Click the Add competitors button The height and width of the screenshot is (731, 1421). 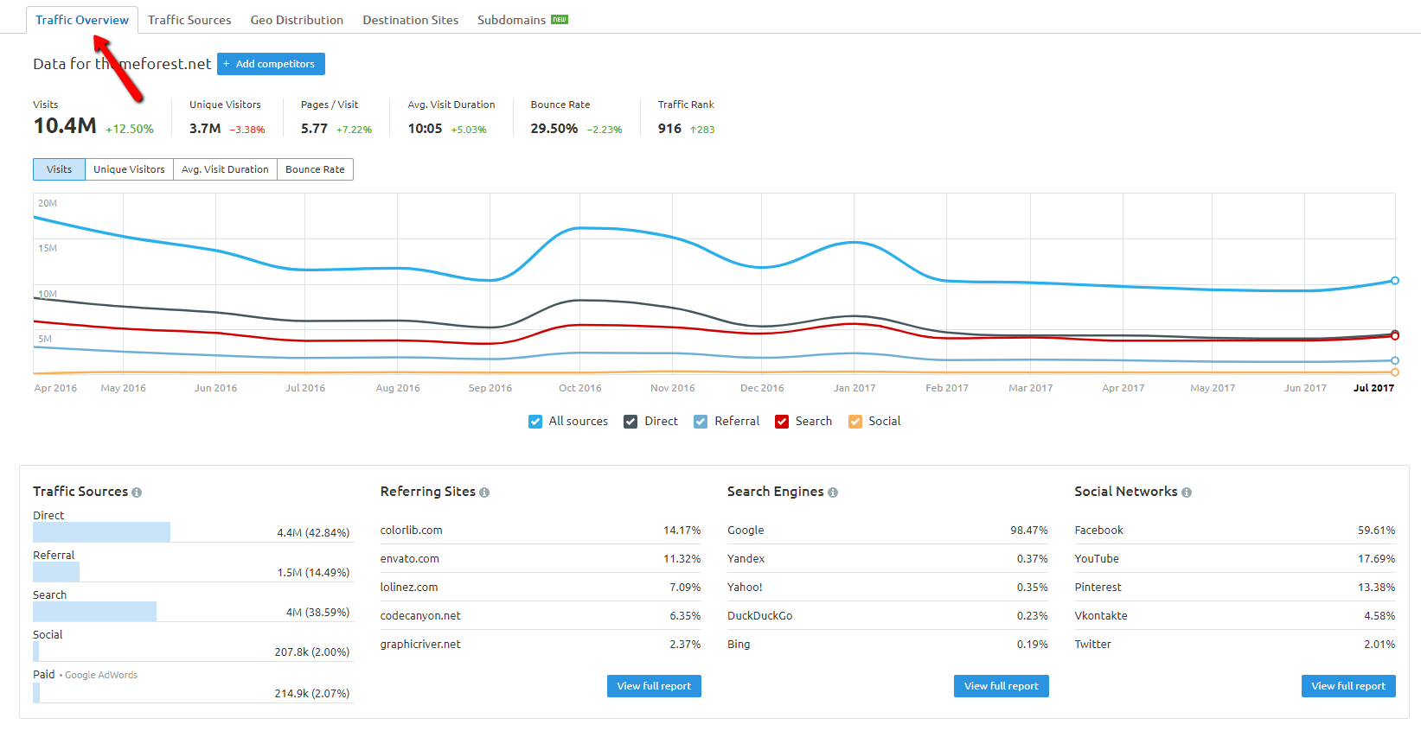(271, 64)
